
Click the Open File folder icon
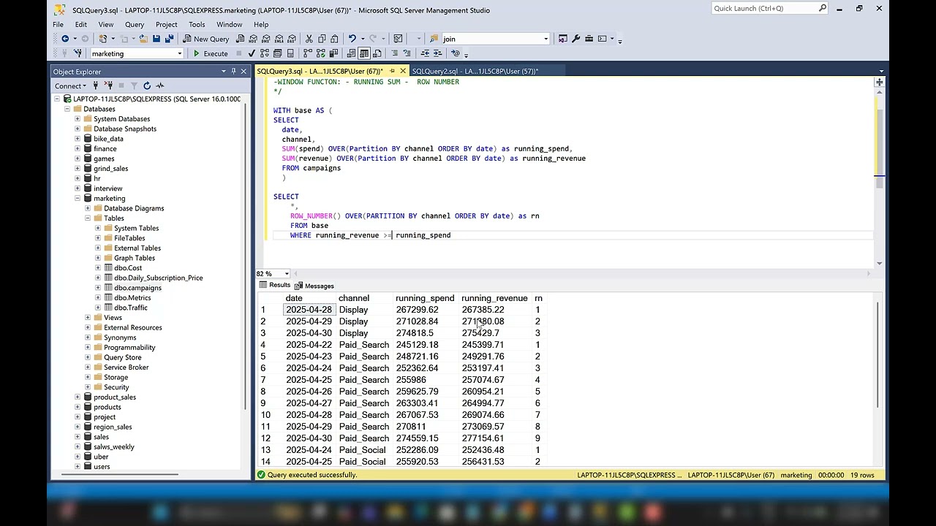click(143, 39)
